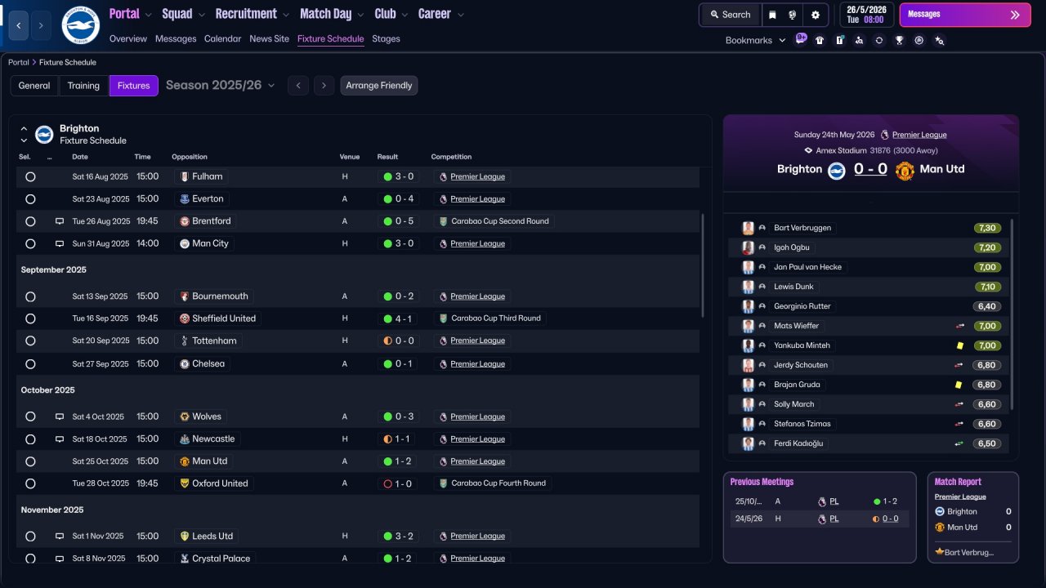Screen dimensions: 1046x588
Task: Open the settings gear icon
Action: pos(815,15)
